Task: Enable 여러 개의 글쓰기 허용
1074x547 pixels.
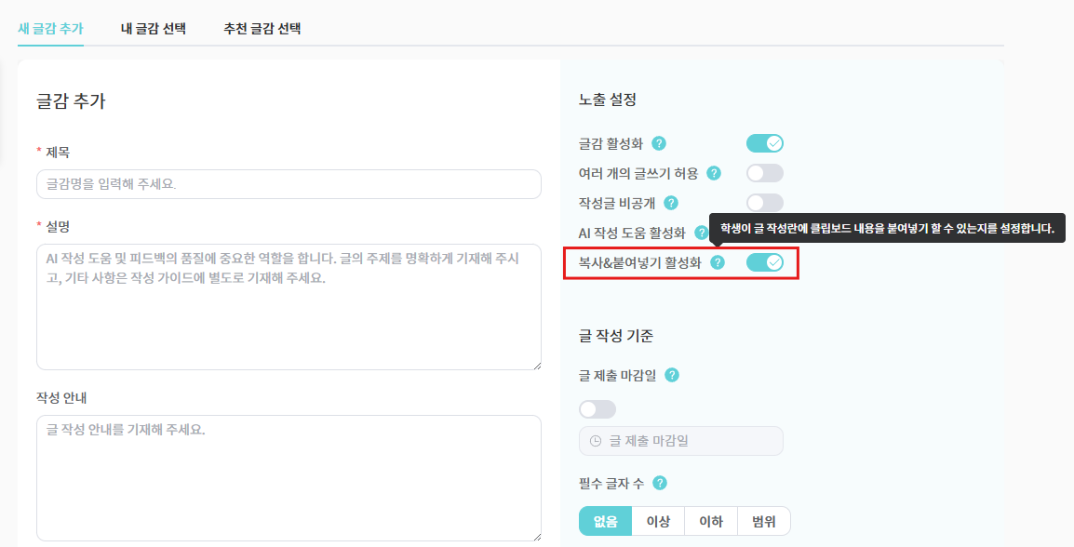Action: (765, 172)
